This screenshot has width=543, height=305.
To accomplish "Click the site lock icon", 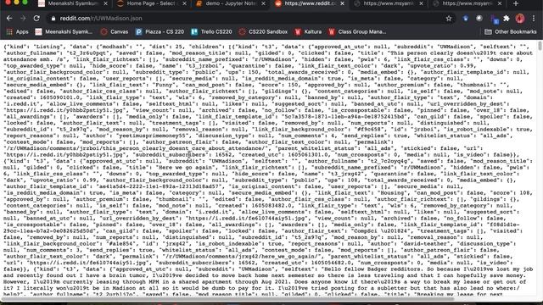I will (x=53, y=19).
